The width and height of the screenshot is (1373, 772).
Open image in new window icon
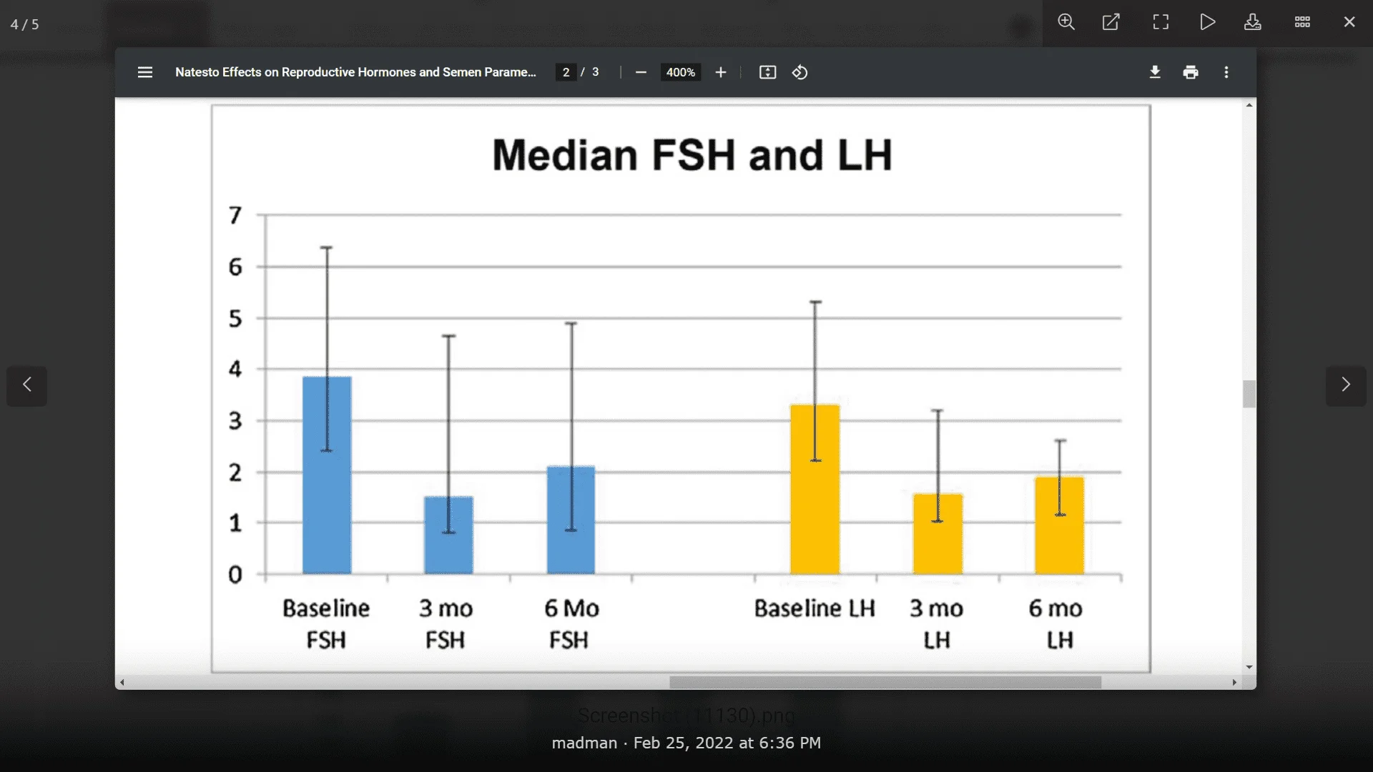1111,22
